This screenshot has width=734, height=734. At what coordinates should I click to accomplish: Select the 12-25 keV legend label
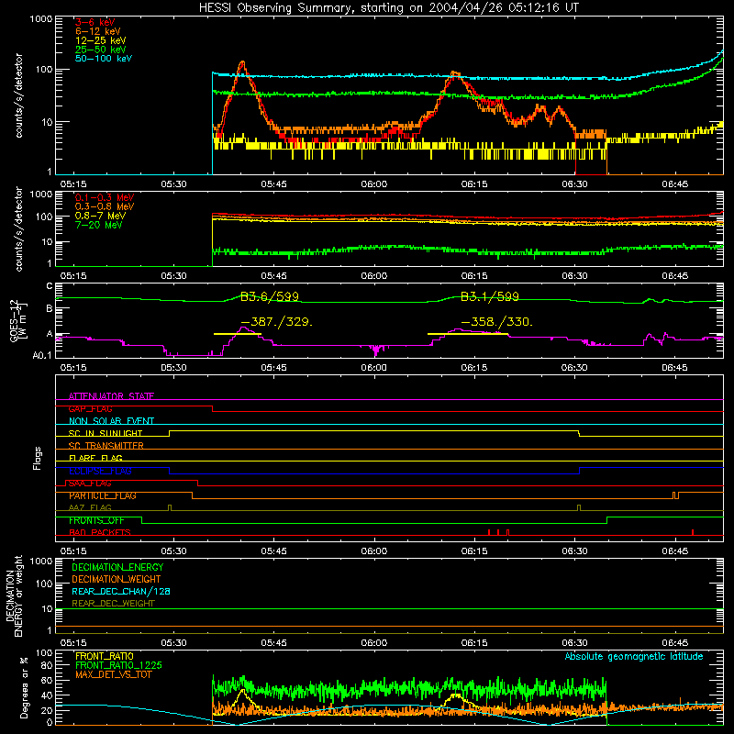[x=101, y=40]
